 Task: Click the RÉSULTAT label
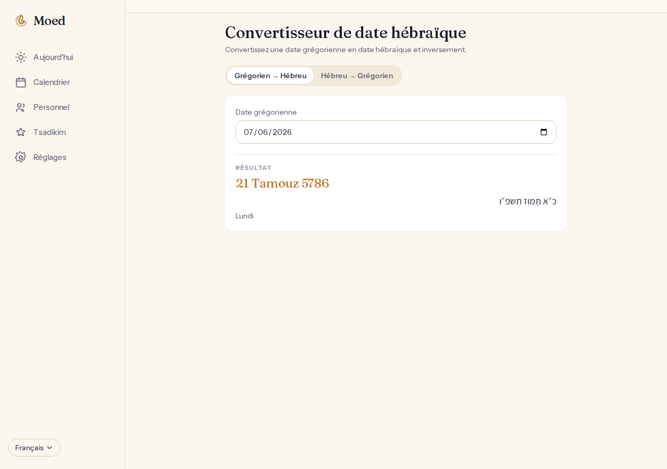[x=253, y=168]
